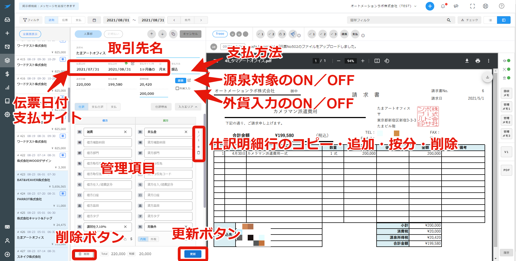Zoom out the PDF with minus icon
The height and width of the screenshot is (261, 516).
pyautogui.click(x=339, y=61)
